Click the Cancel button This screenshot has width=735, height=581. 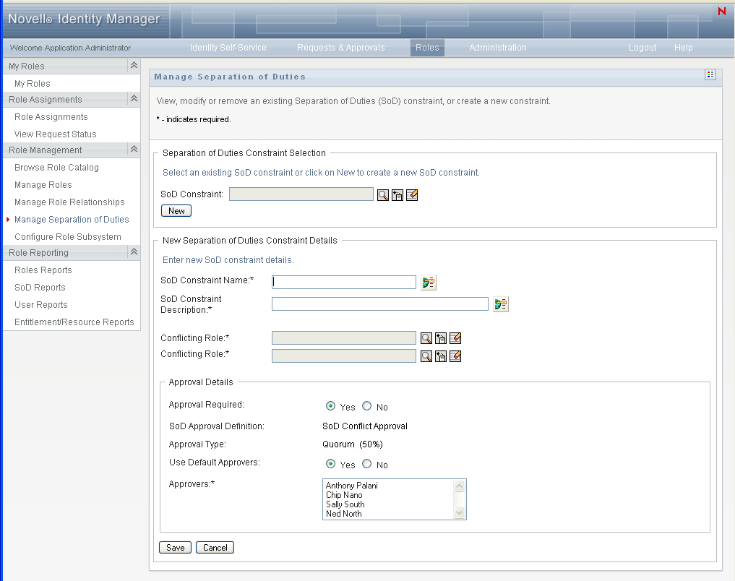click(215, 547)
